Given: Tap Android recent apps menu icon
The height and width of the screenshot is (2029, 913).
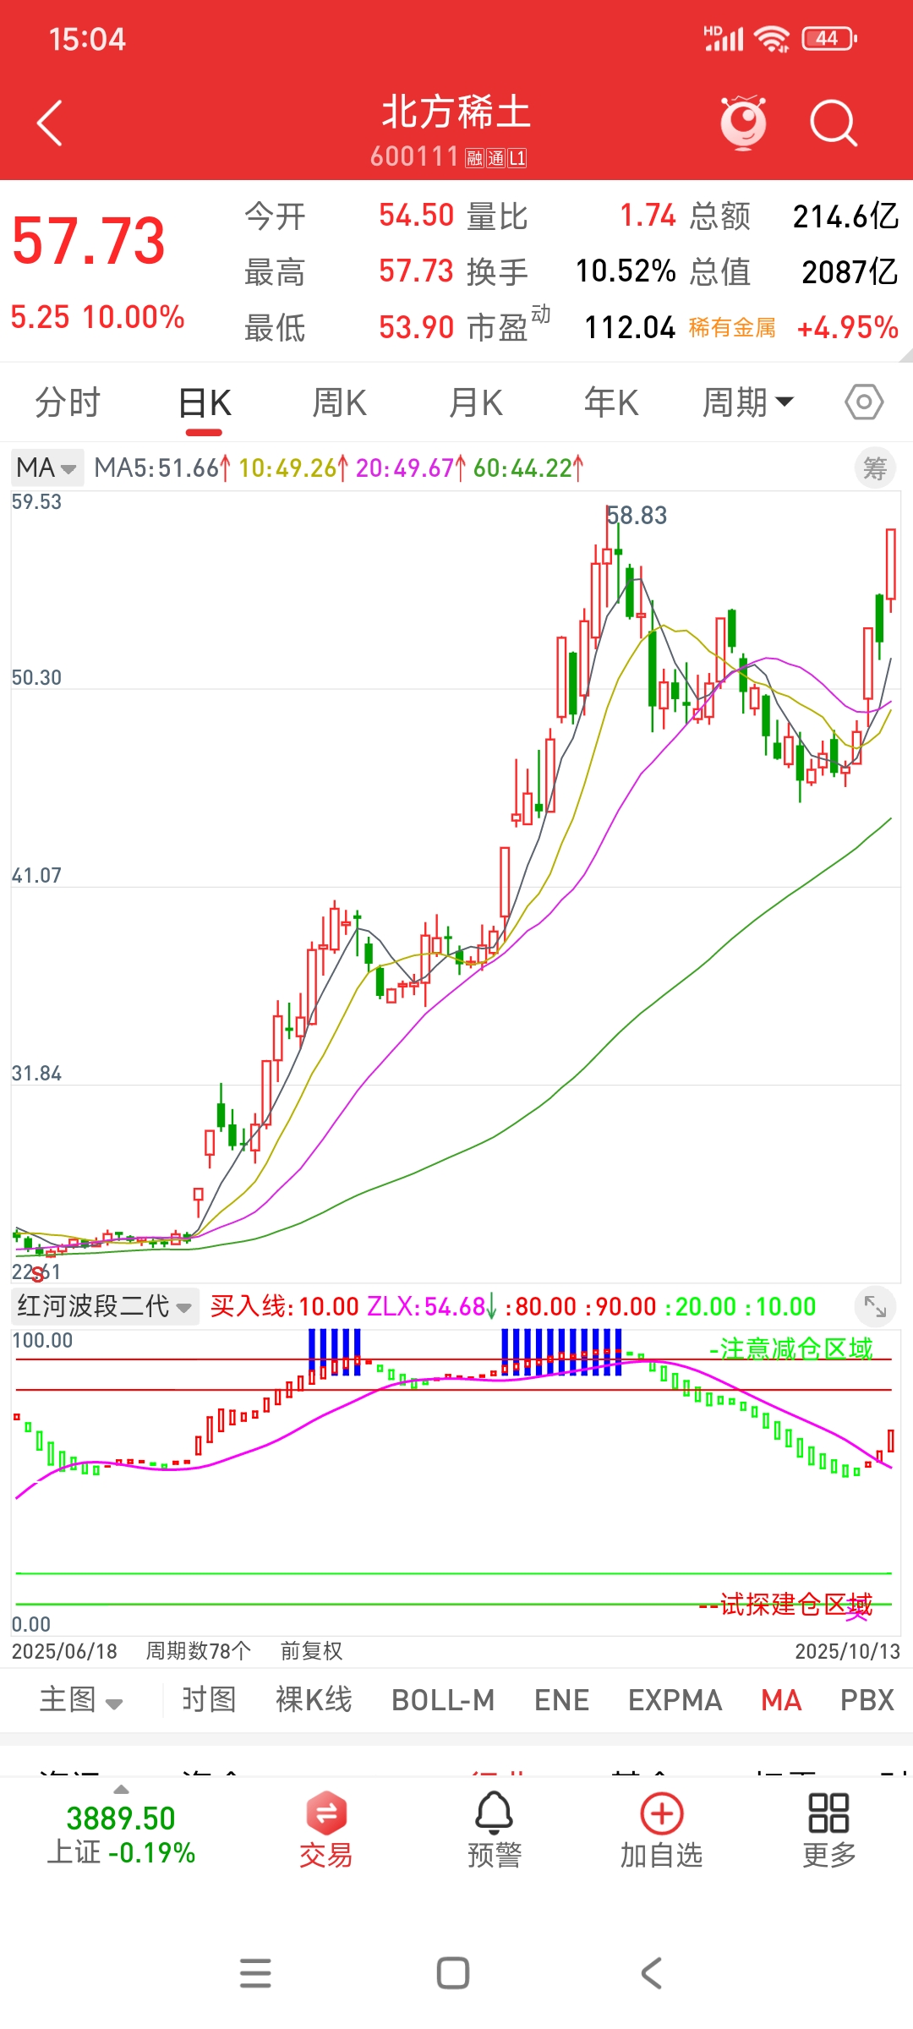Looking at the screenshot, I should pyautogui.click(x=255, y=1973).
